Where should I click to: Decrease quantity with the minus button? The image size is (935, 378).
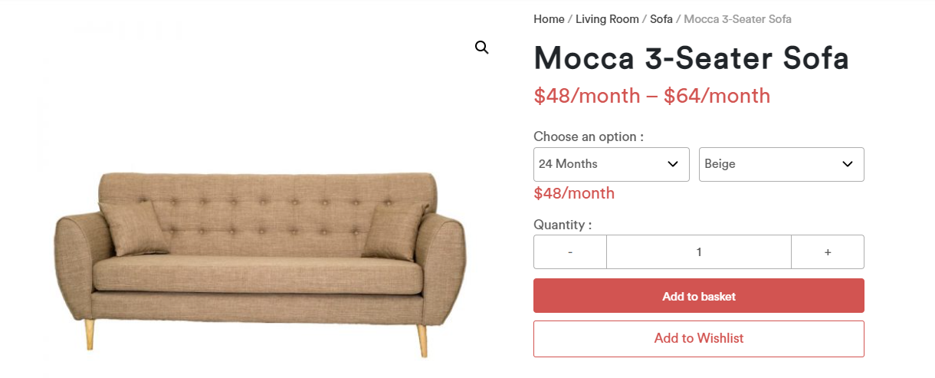tap(570, 251)
